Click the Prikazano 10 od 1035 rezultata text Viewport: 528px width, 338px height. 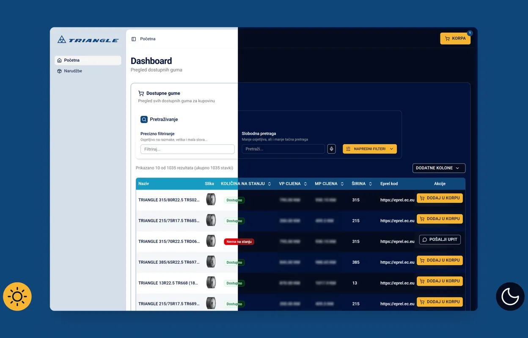pos(184,168)
